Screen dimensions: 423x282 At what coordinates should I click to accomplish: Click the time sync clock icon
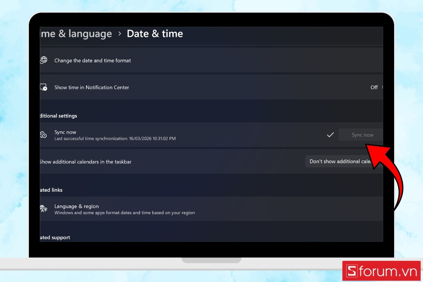pos(43,135)
